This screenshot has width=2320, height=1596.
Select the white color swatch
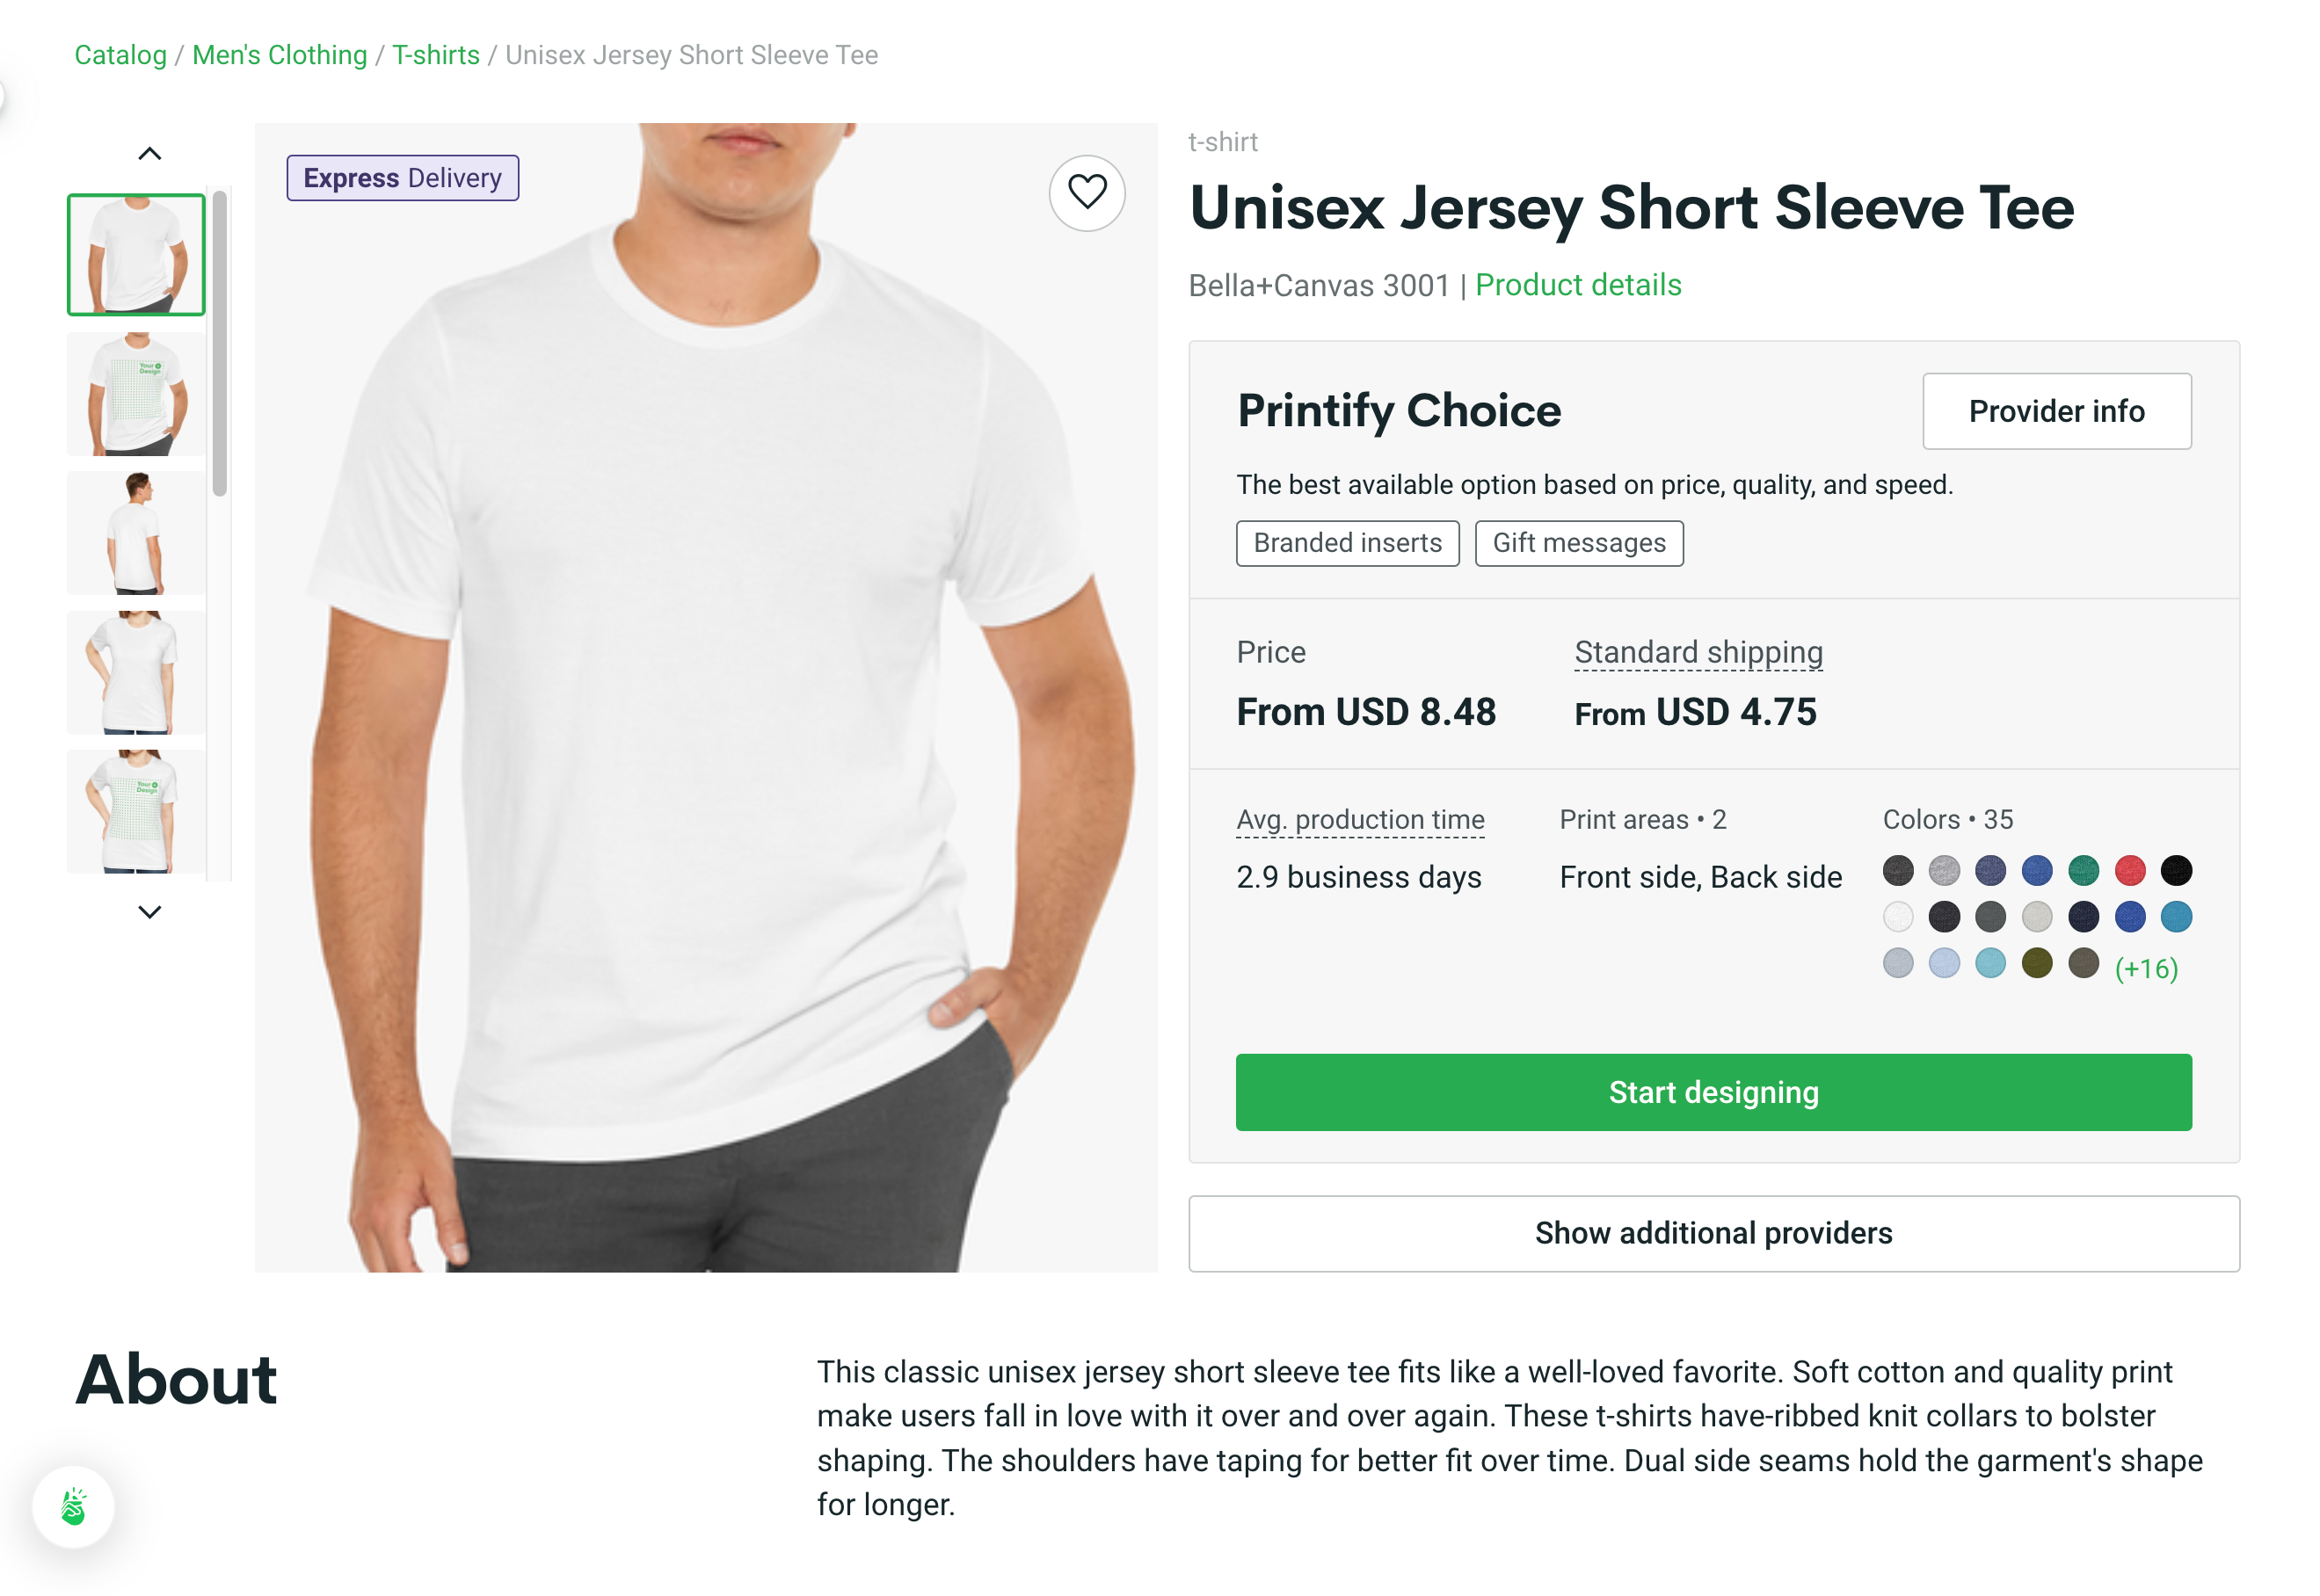point(1897,916)
